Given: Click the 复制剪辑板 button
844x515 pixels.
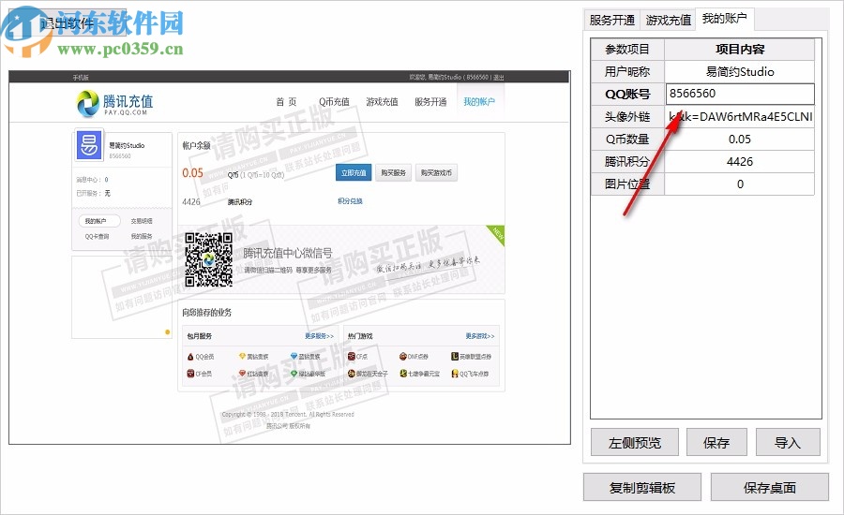Looking at the screenshot, I should (x=642, y=488).
